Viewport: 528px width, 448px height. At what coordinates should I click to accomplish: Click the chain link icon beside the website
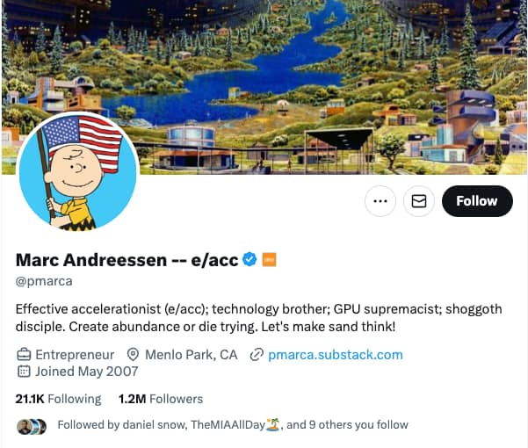pos(257,355)
